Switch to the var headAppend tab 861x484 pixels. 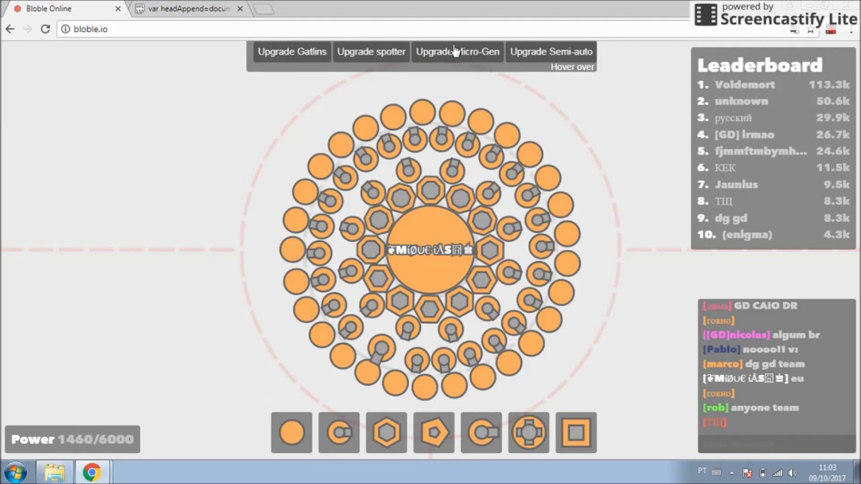(x=189, y=9)
